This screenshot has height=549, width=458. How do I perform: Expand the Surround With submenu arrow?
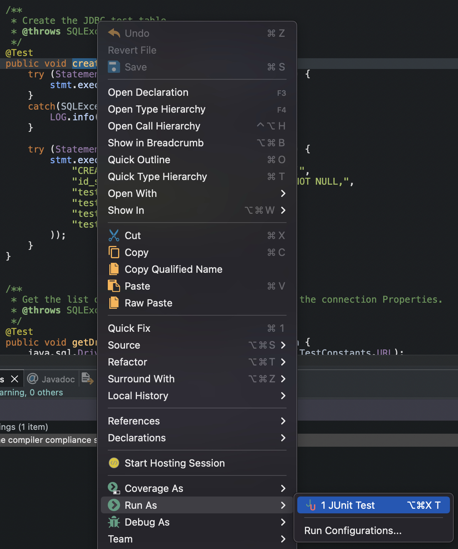click(283, 379)
